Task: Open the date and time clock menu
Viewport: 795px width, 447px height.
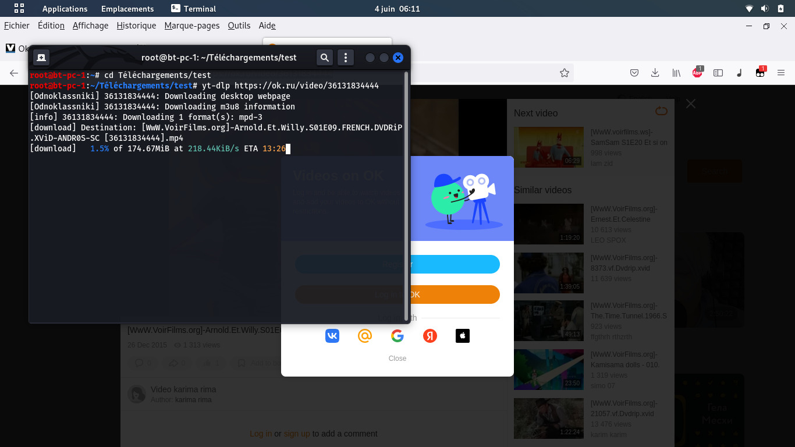Action: click(x=397, y=9)
